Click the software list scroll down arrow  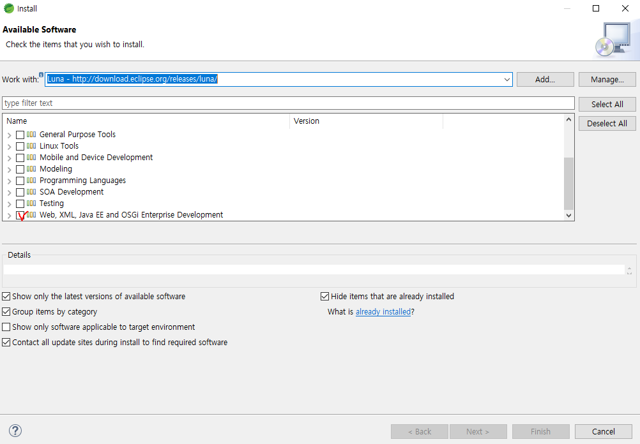coord(568,215)
